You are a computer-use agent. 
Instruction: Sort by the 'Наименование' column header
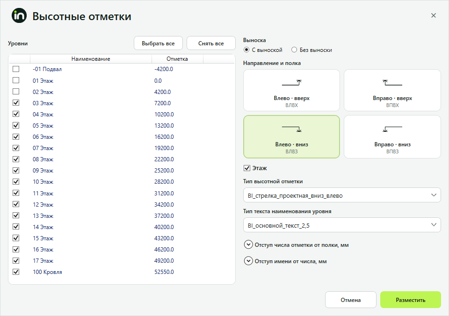click(x=91, y=59)
